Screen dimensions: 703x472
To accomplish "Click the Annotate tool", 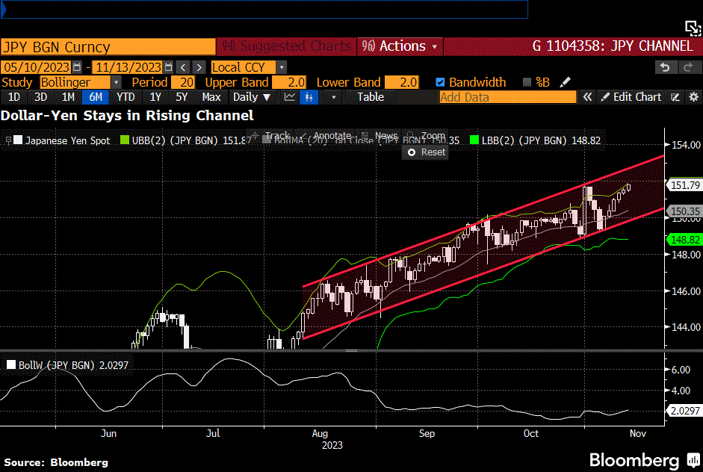I will point(327,135).
